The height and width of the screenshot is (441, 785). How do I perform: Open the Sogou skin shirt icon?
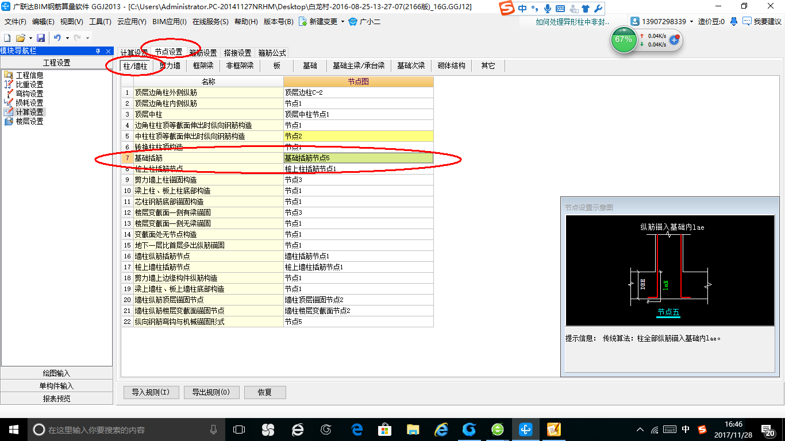click(x=585, y=9)
